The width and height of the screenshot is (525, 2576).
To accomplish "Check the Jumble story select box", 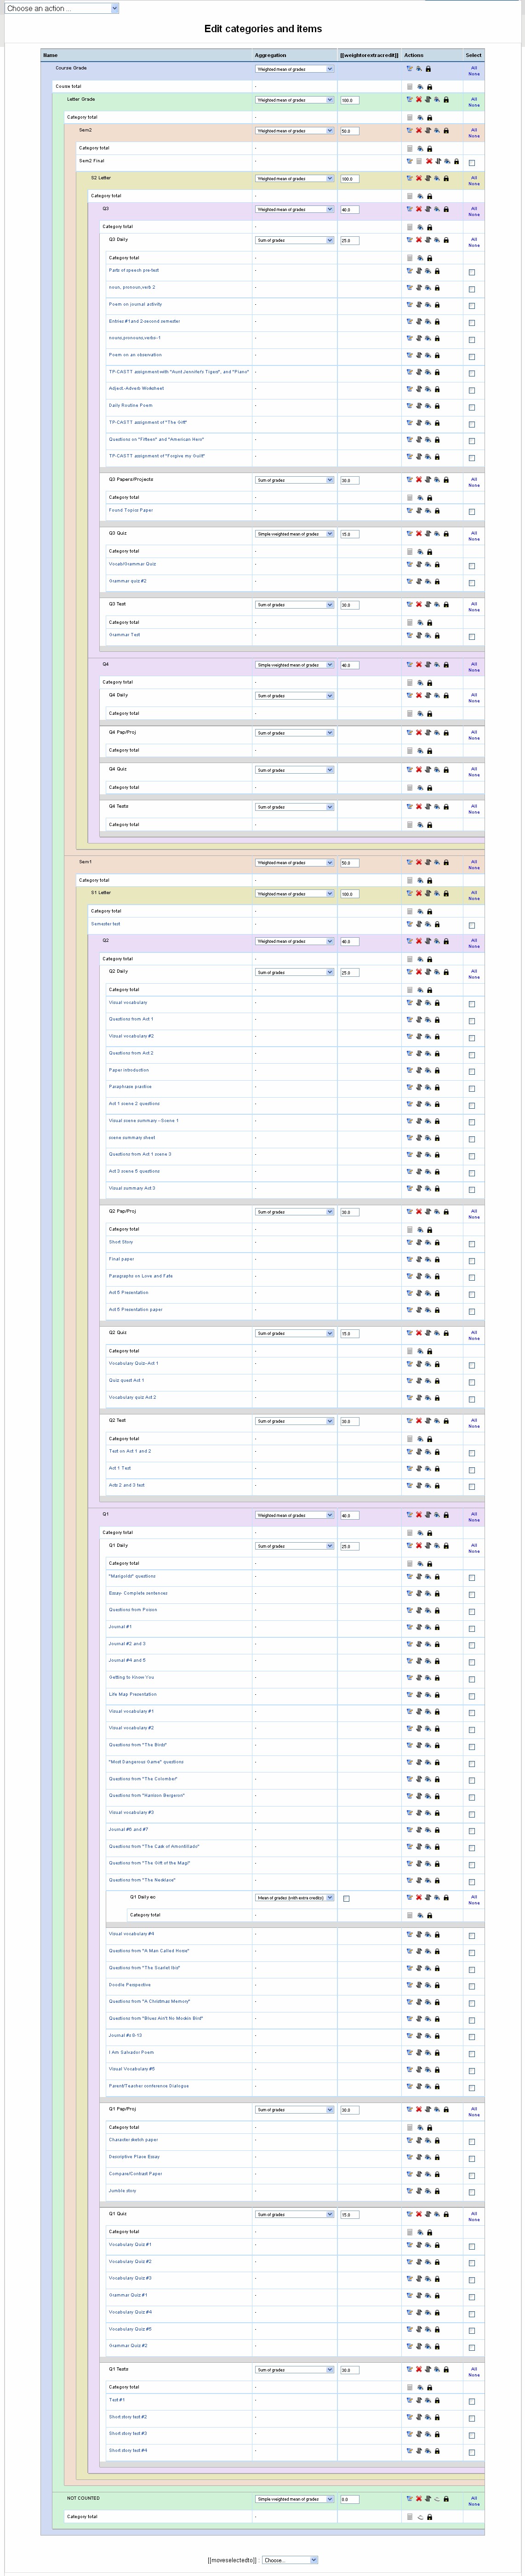I will point(472,2192).
